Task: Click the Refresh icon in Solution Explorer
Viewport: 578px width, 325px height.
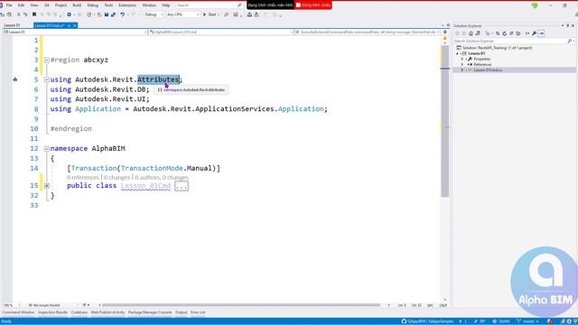Action: (504, 33)
